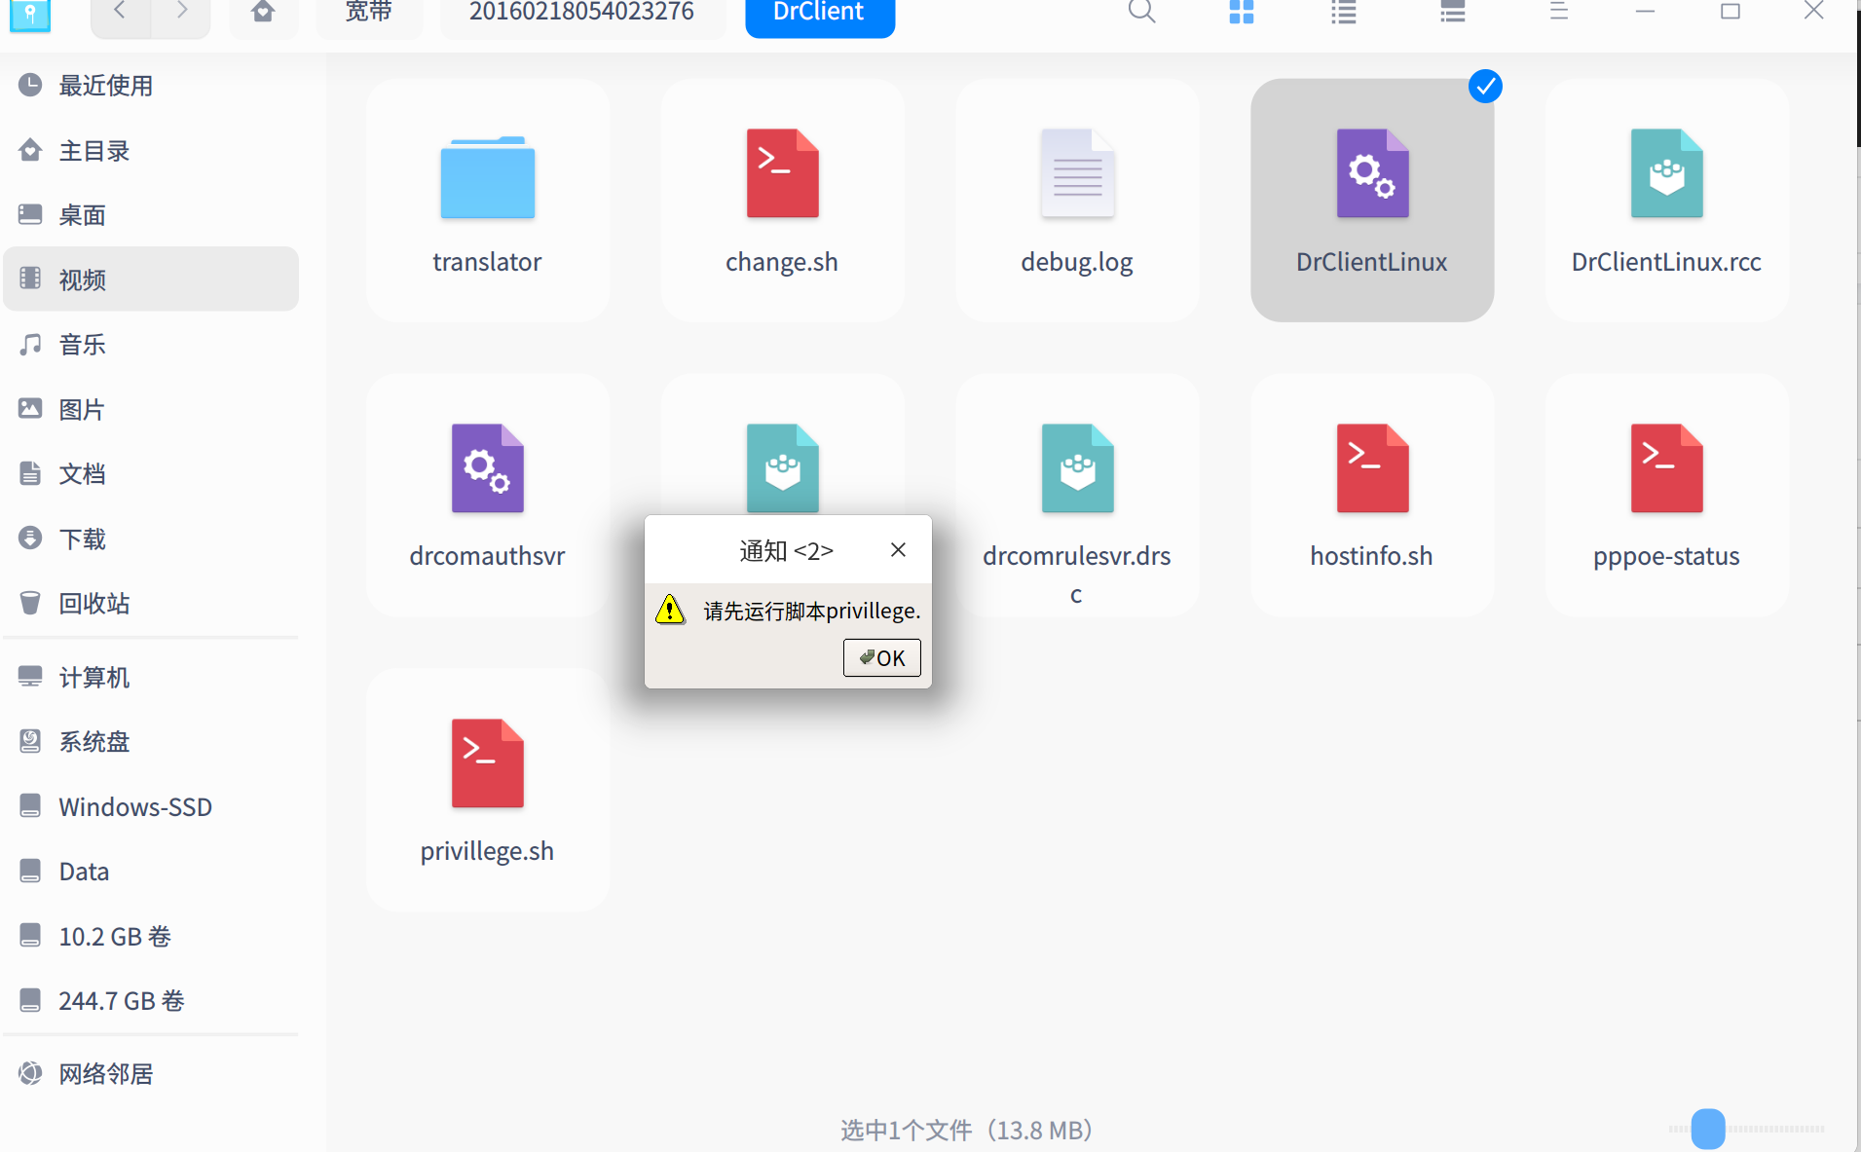1861x1152 pixels.
Task: Select the debug.log file
Action: pyautogui.click(x=1077, y=200)
